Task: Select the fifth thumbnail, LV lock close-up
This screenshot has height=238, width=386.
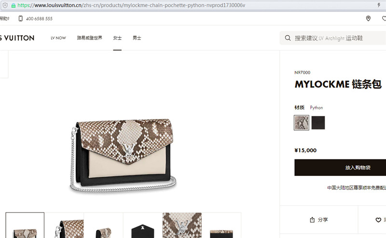Action: click(182, 225)
